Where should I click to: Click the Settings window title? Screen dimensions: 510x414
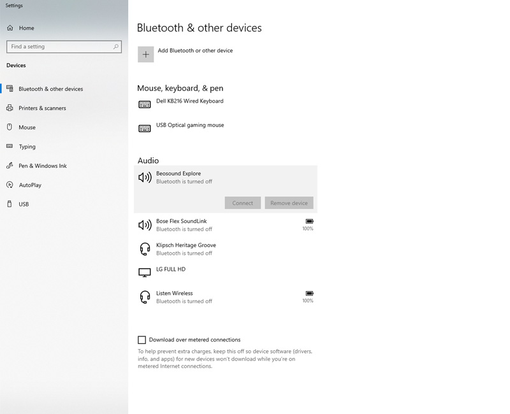[x=14, y=6]
